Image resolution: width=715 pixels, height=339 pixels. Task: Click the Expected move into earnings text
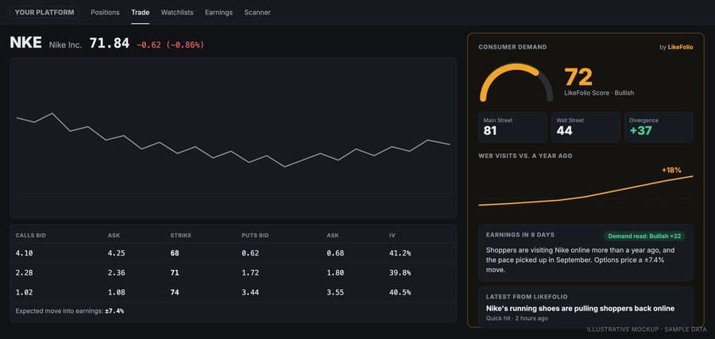pyautogui.click(x=70, y=310)
